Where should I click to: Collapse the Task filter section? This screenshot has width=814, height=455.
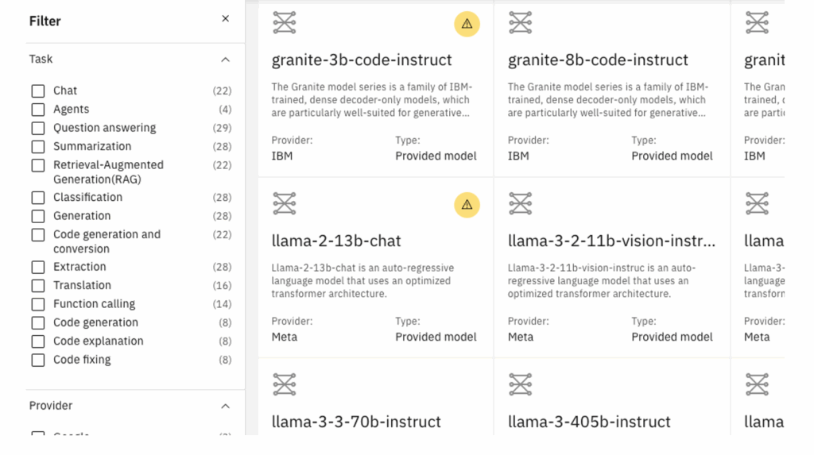pos(225,60)
